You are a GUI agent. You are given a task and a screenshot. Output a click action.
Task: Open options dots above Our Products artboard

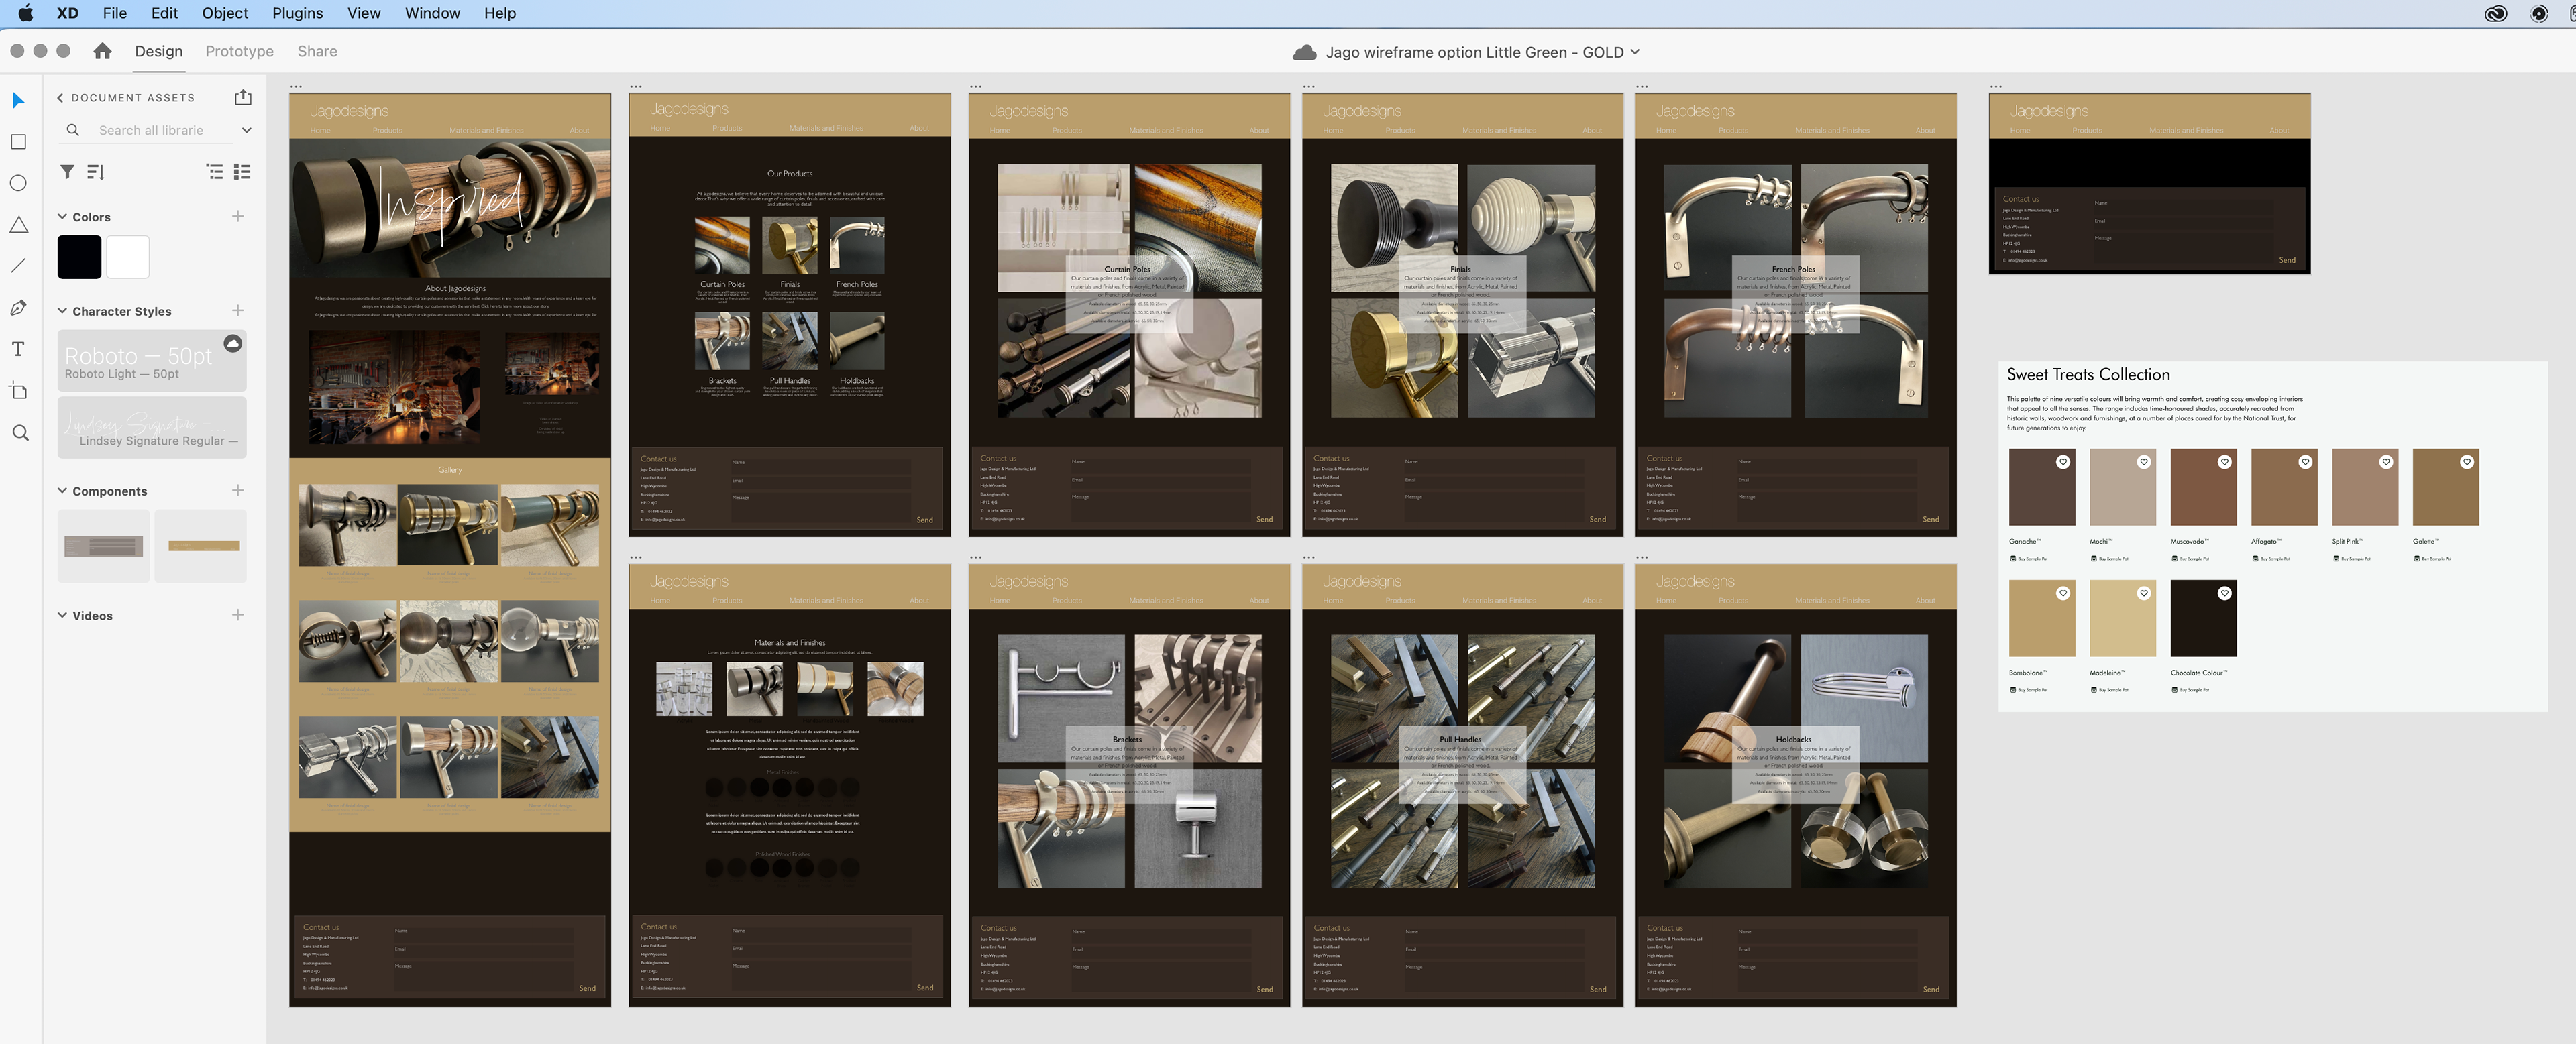636,87
